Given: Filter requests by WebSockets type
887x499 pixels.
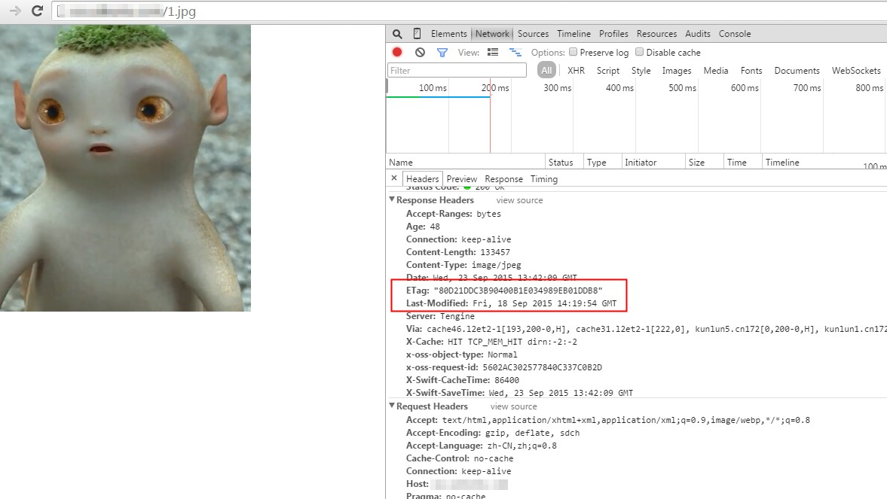Looking at the screenshot, I should (x=856, y=70).
